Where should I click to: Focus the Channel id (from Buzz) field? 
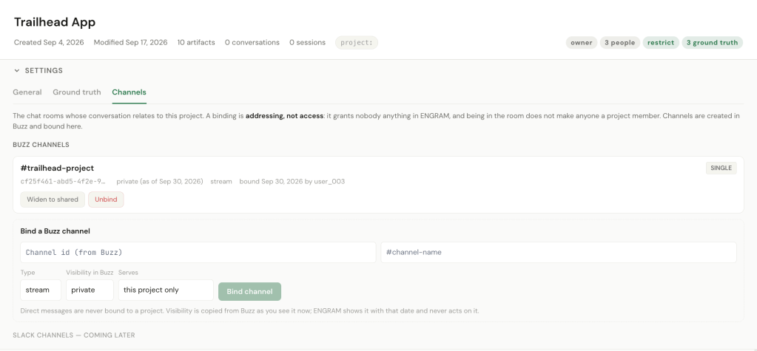point(198,252)
